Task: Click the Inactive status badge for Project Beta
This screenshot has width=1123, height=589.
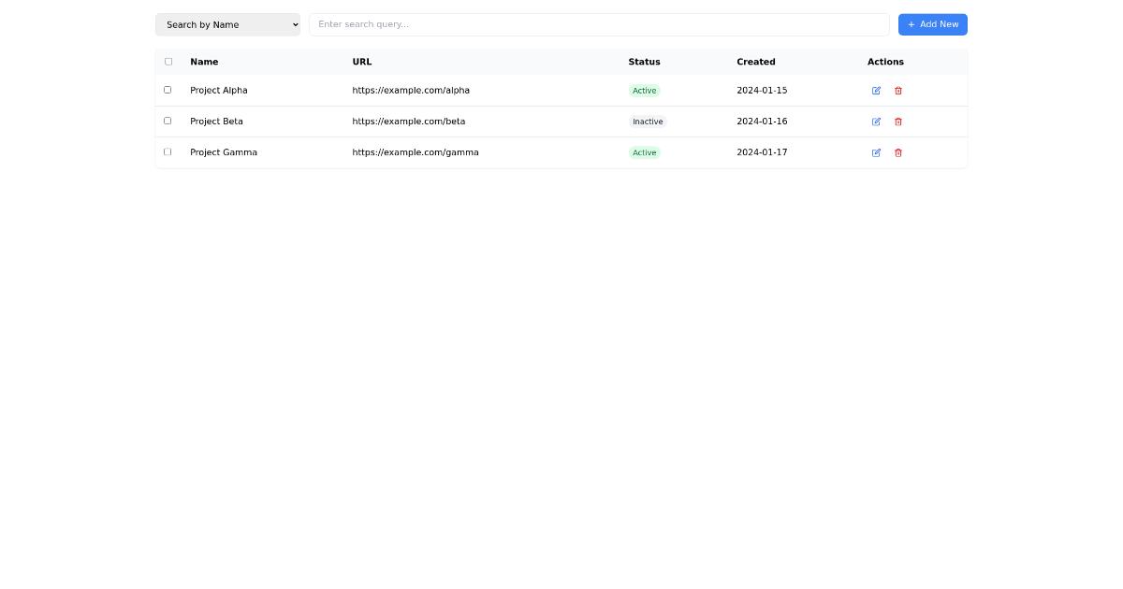Action: point(648,122)
